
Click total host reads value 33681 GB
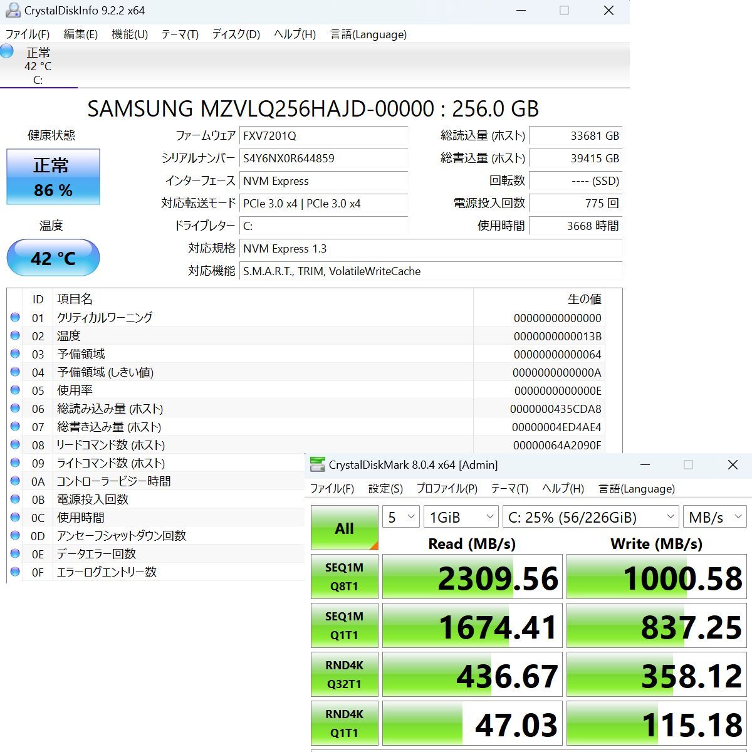(x=575, y=136)
